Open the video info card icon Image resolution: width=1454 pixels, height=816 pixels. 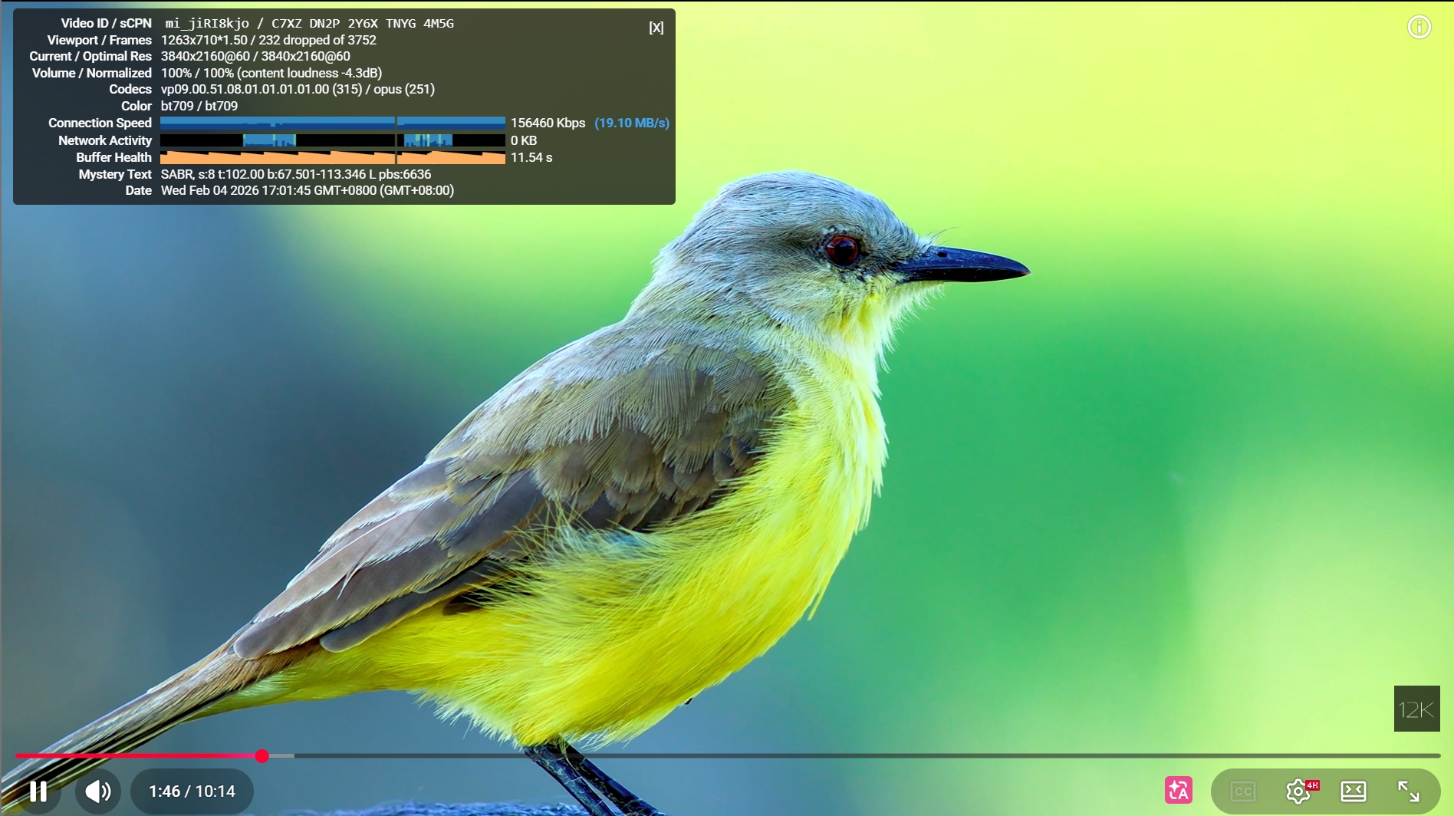[x=1419, y=28]
